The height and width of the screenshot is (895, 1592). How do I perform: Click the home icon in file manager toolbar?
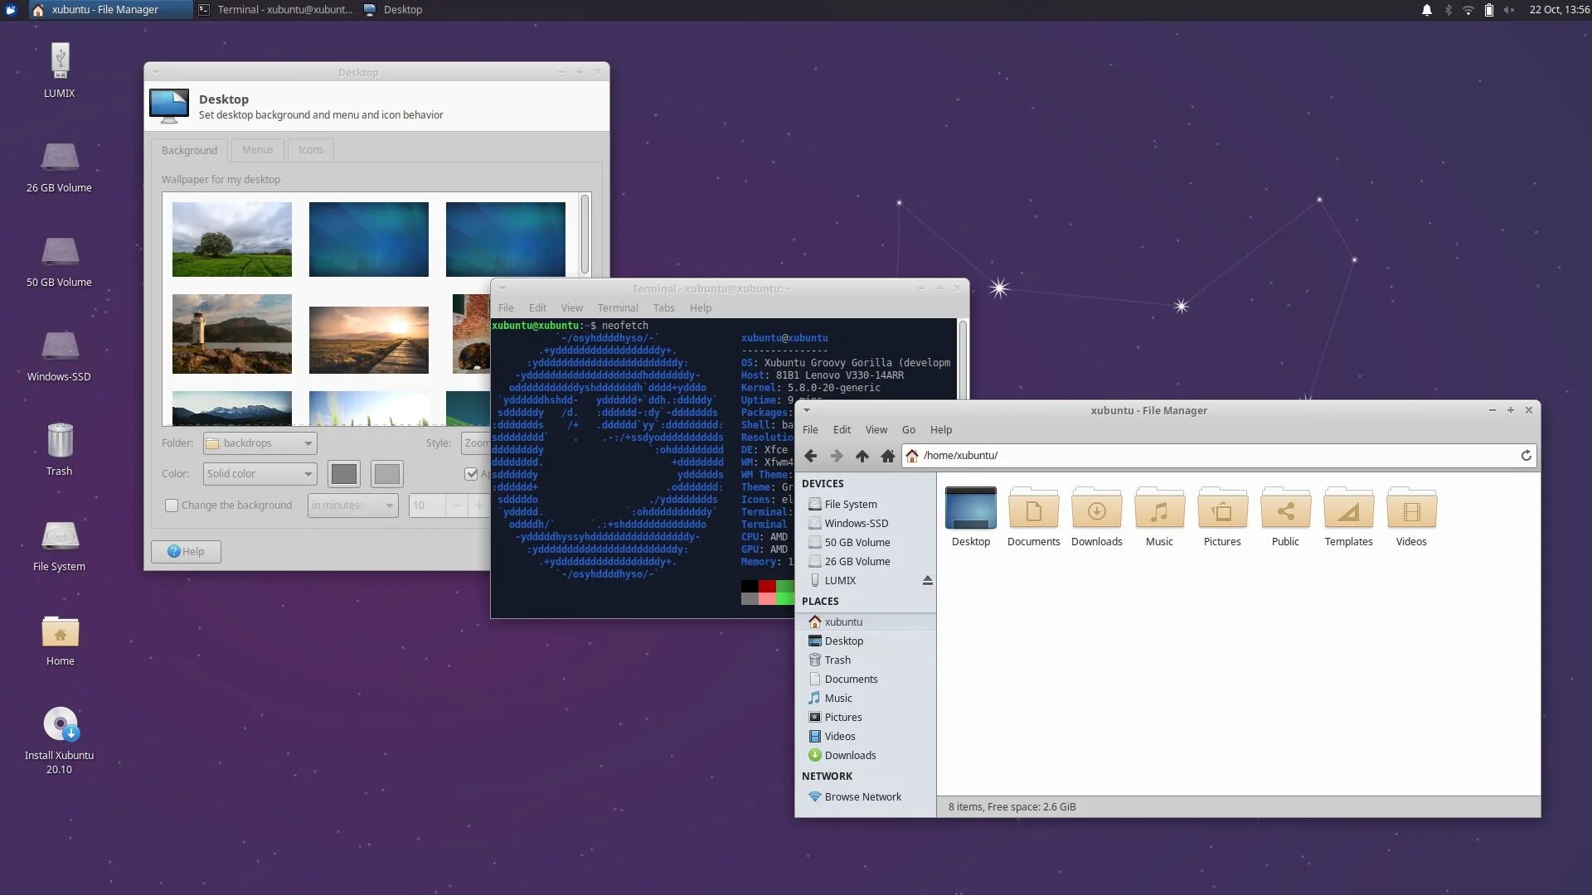[x=887, y=456]
